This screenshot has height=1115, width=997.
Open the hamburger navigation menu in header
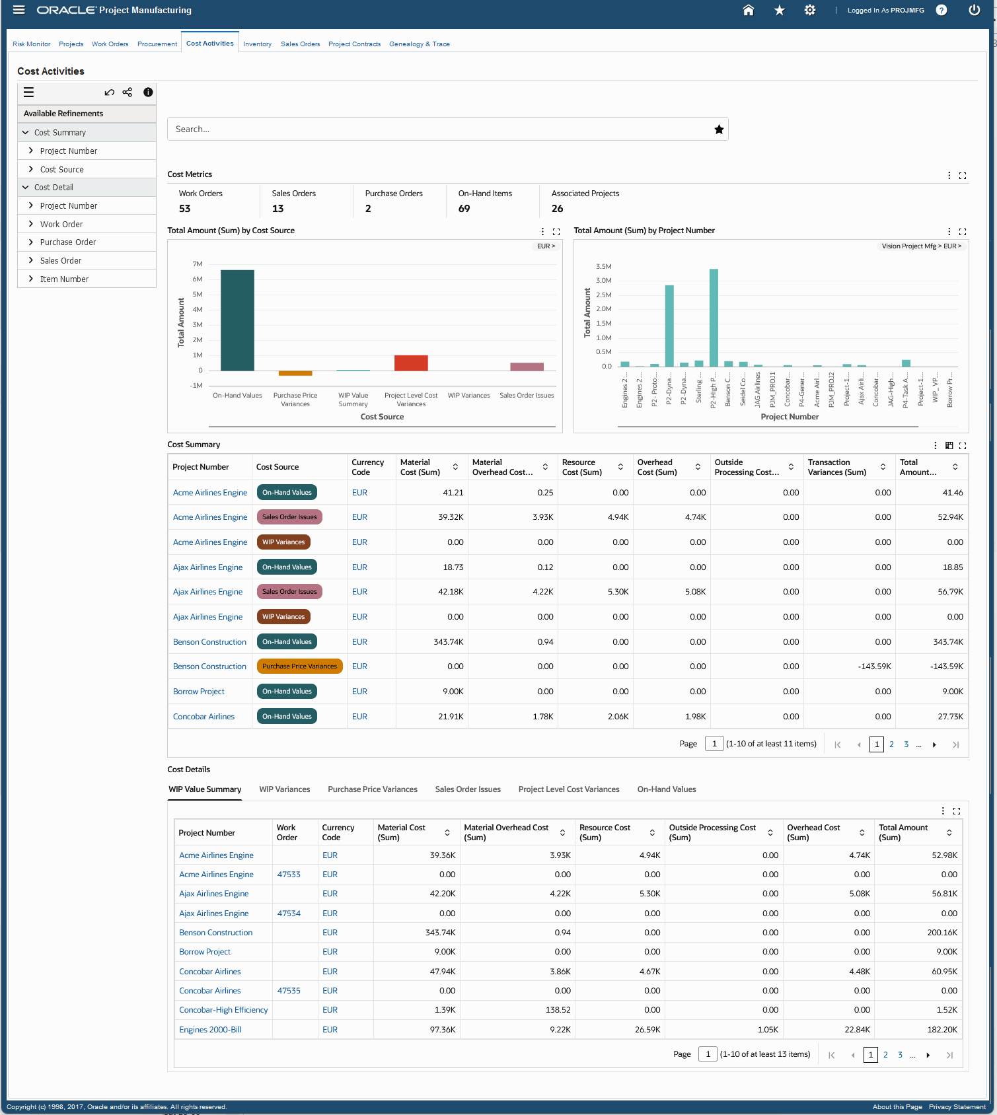tap(18, 10)
